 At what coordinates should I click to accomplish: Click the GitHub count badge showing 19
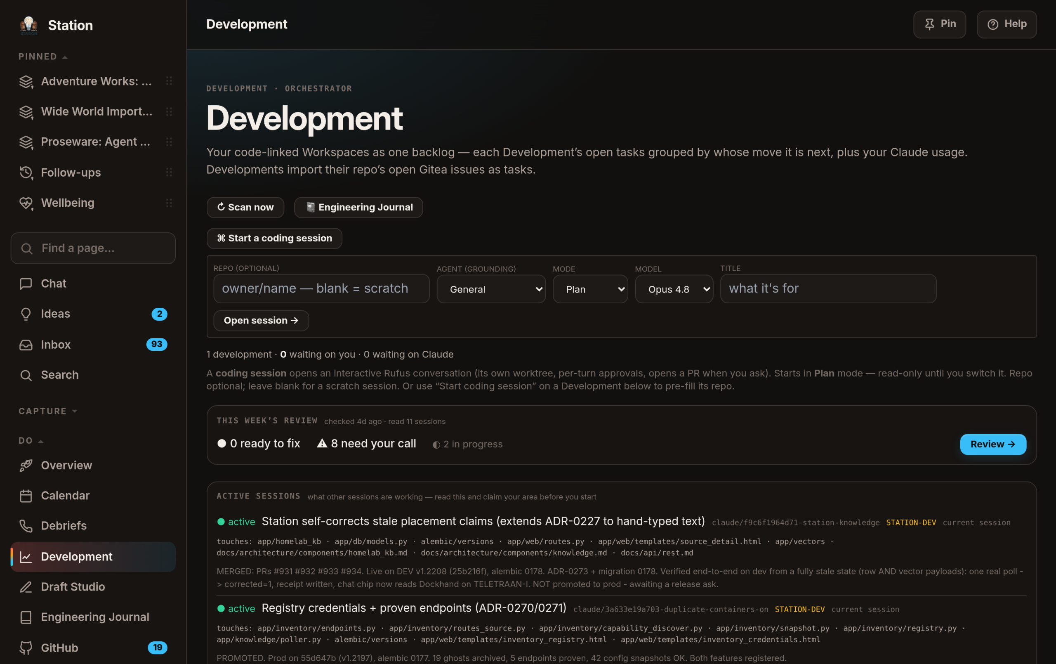click(158, 647)
